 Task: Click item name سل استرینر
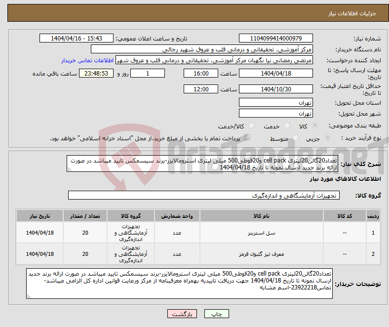click(262, 233)
